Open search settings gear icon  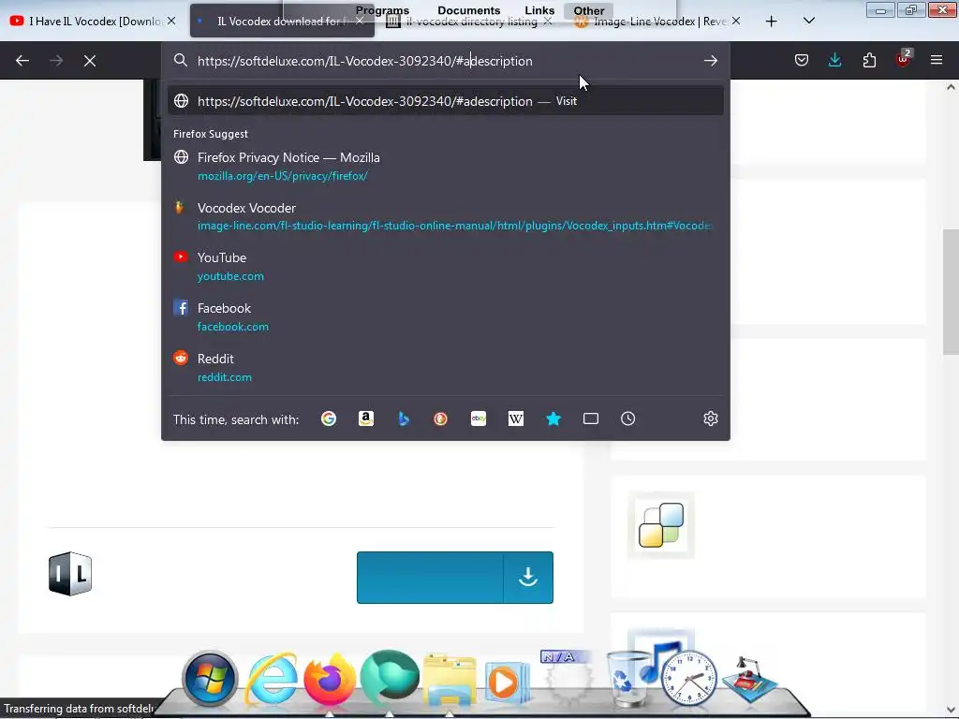tap(710, 418)
